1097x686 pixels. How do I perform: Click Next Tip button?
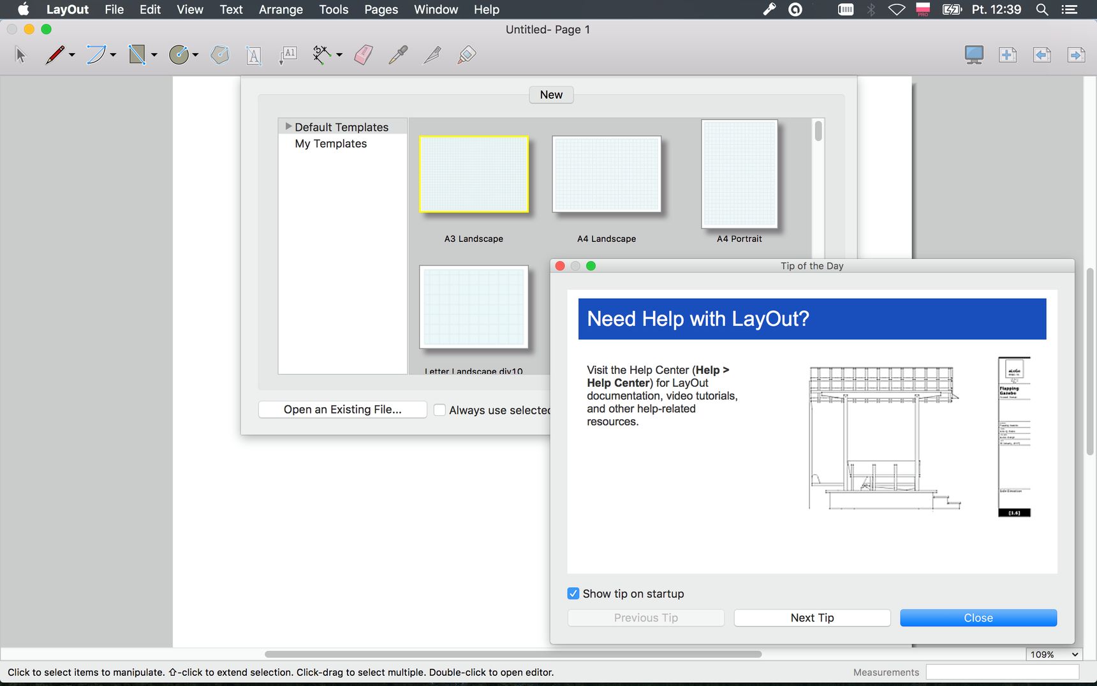[812, 618]
